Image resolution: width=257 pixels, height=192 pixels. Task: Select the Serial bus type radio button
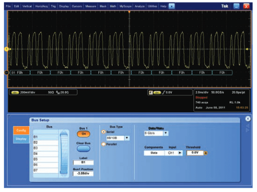tap(104, 132)
